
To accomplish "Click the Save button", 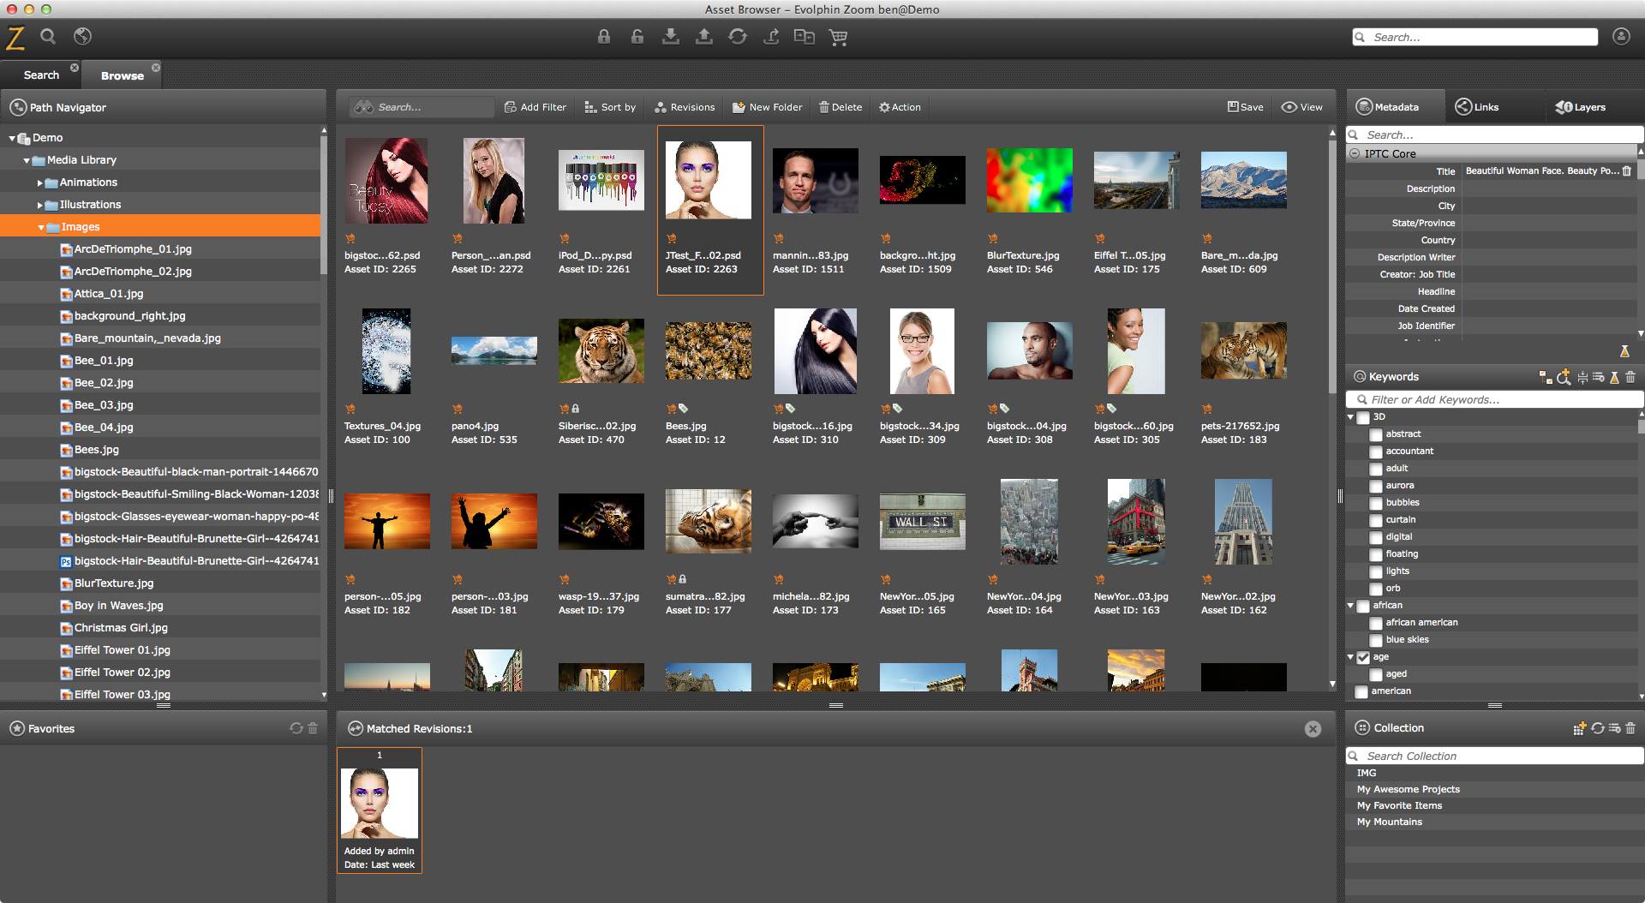I will (x=1246, y=107).
